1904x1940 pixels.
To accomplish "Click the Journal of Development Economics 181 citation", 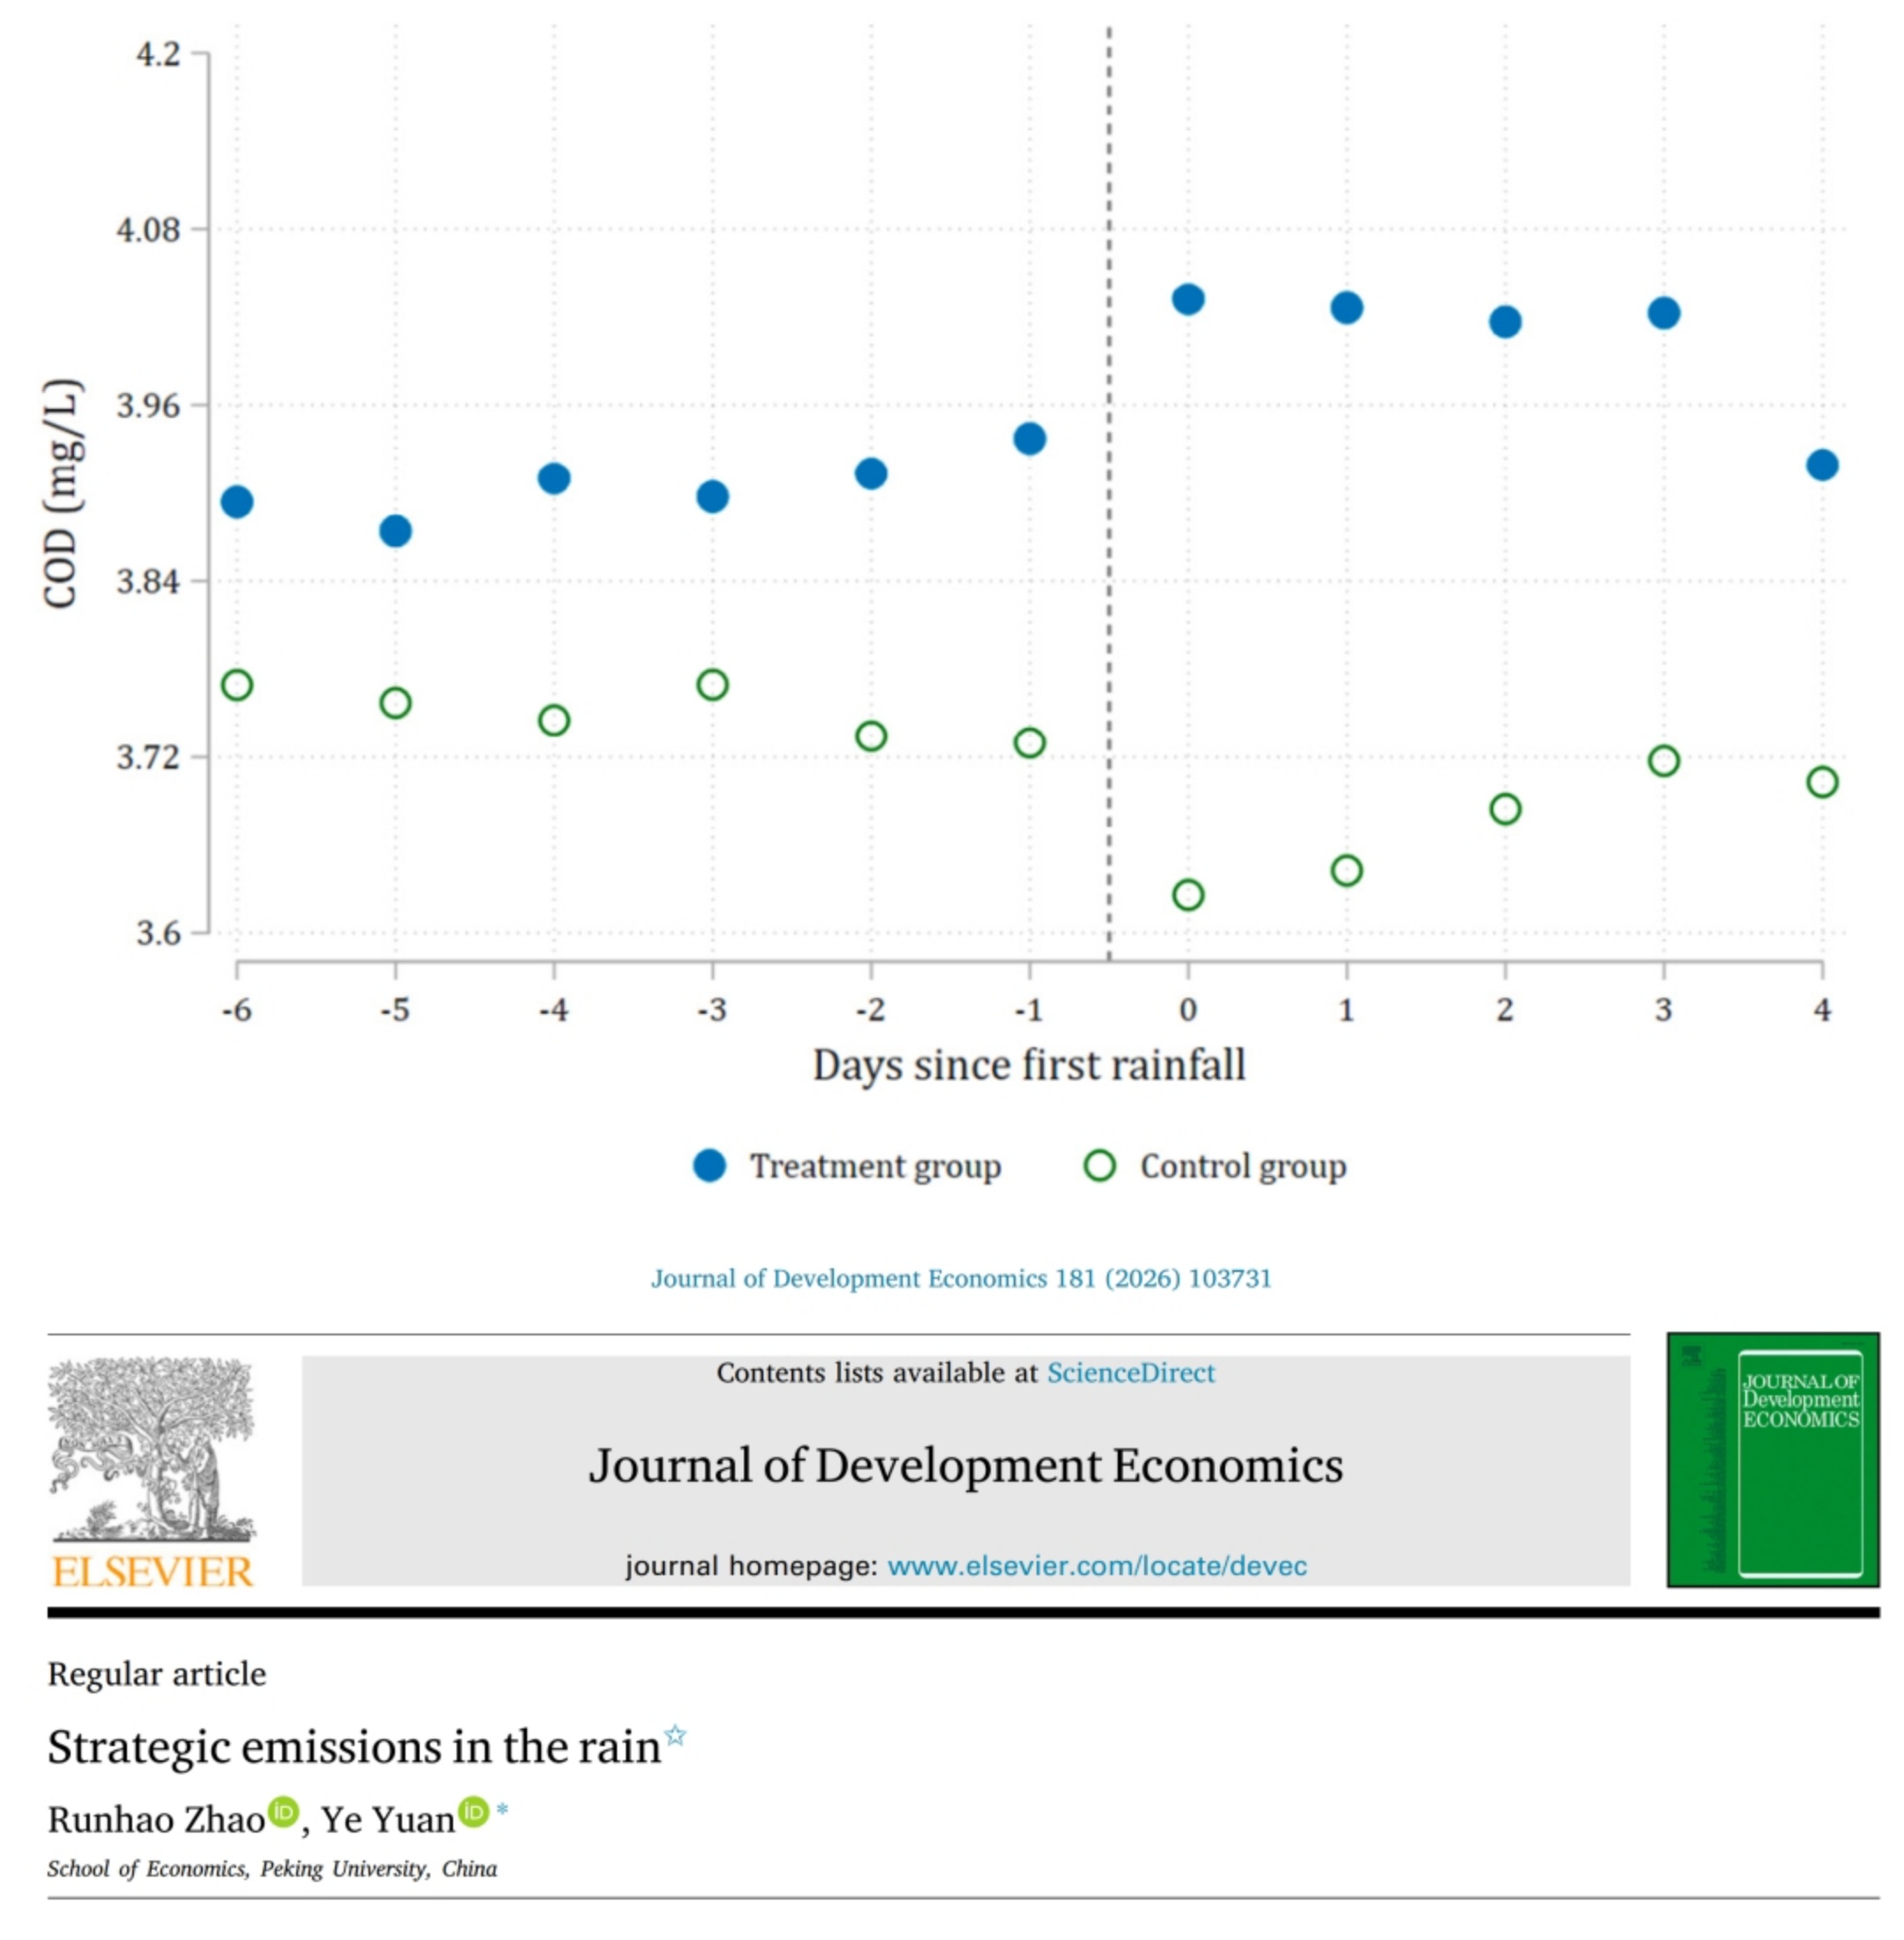I will coord(960,1278).
